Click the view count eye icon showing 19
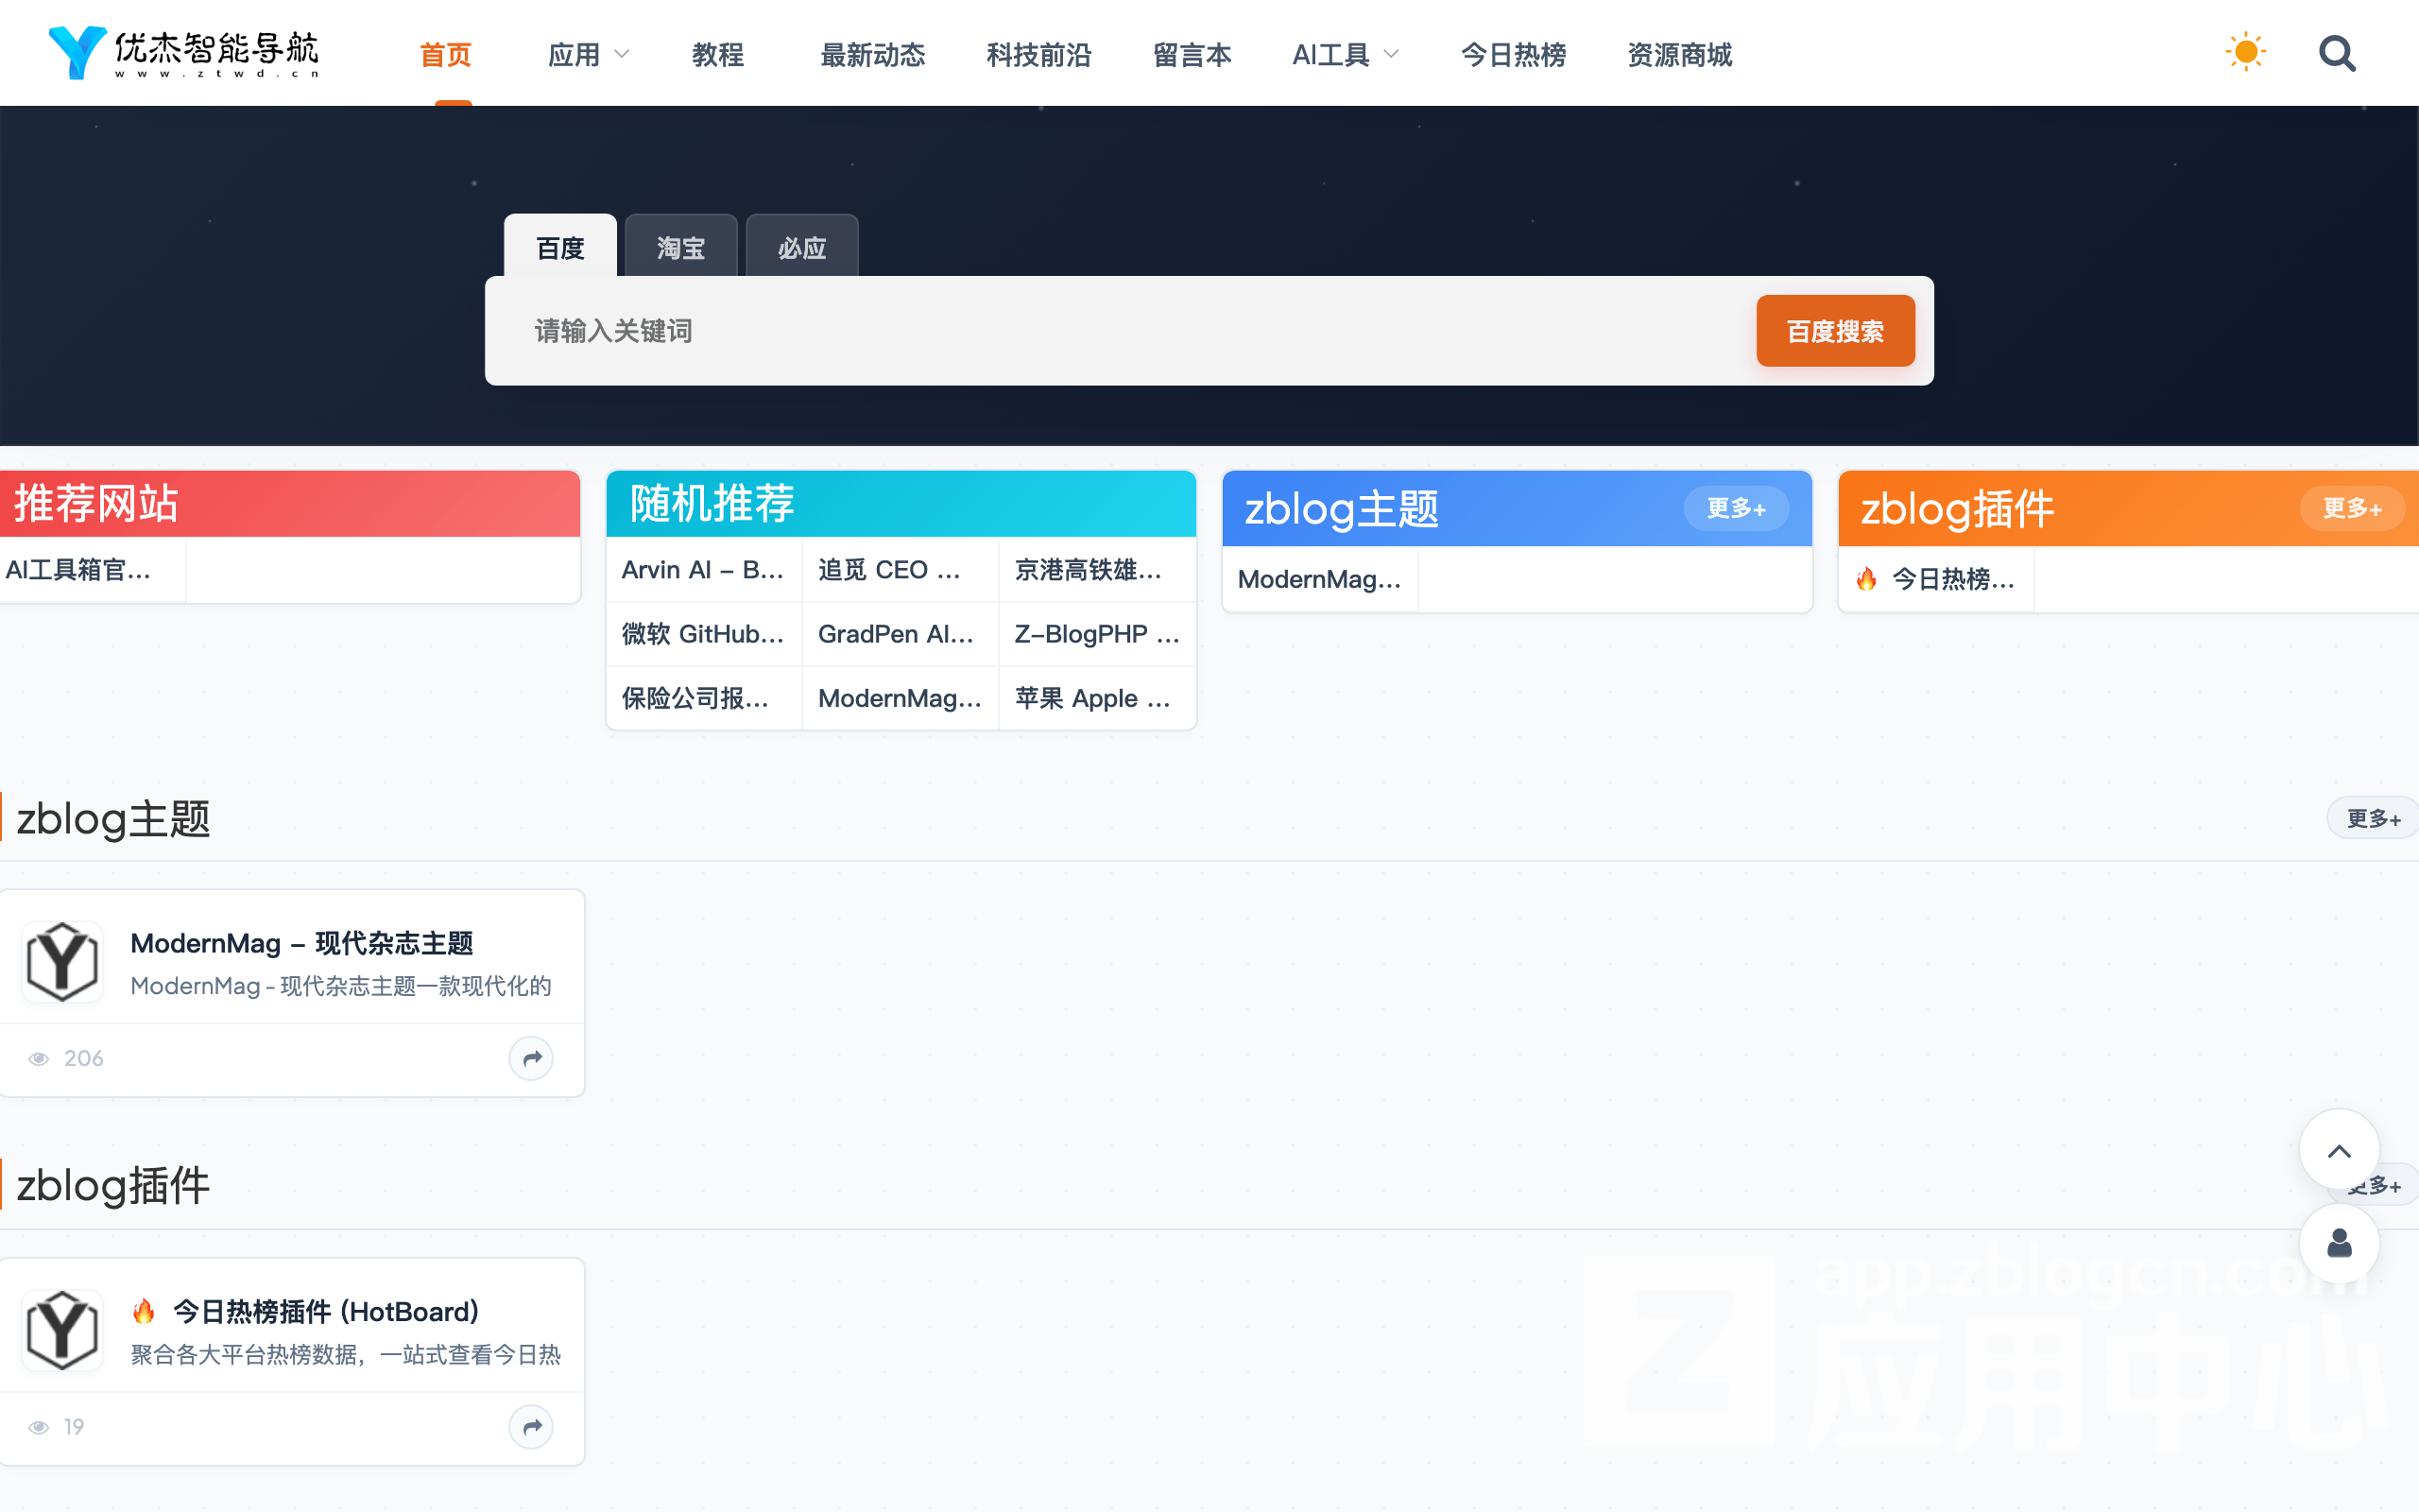Image resolution: width=2419 pixels, height=1512 pixels. (39, 1428)
